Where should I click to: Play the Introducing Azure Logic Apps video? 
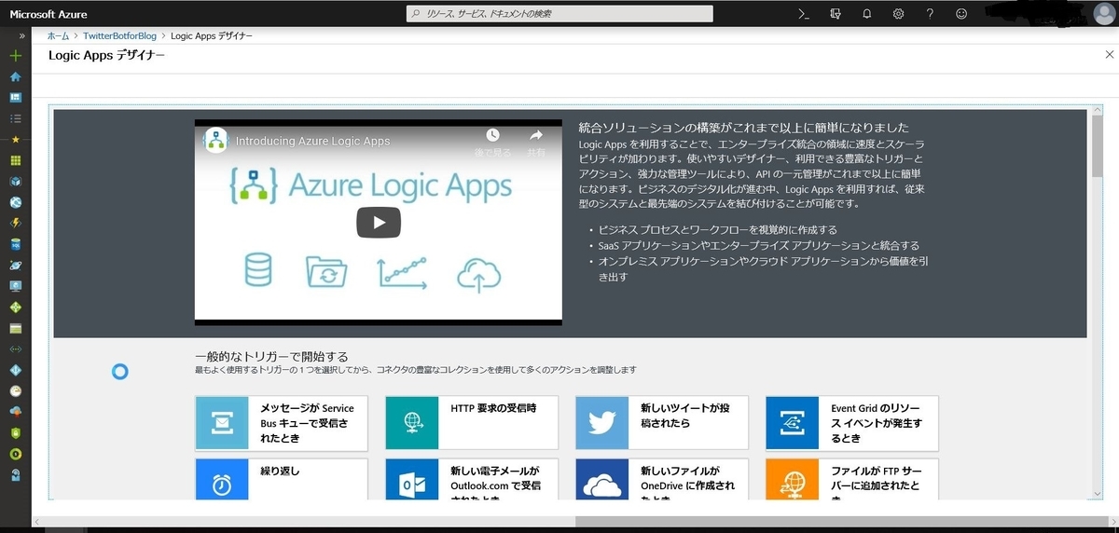(379, 223)
